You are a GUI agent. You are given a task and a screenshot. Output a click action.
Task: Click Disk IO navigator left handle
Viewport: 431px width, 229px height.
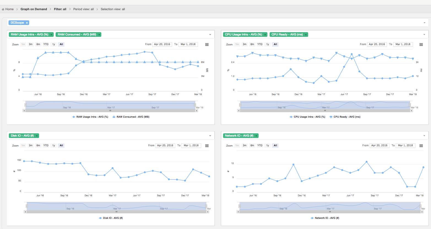pos(27,206)
